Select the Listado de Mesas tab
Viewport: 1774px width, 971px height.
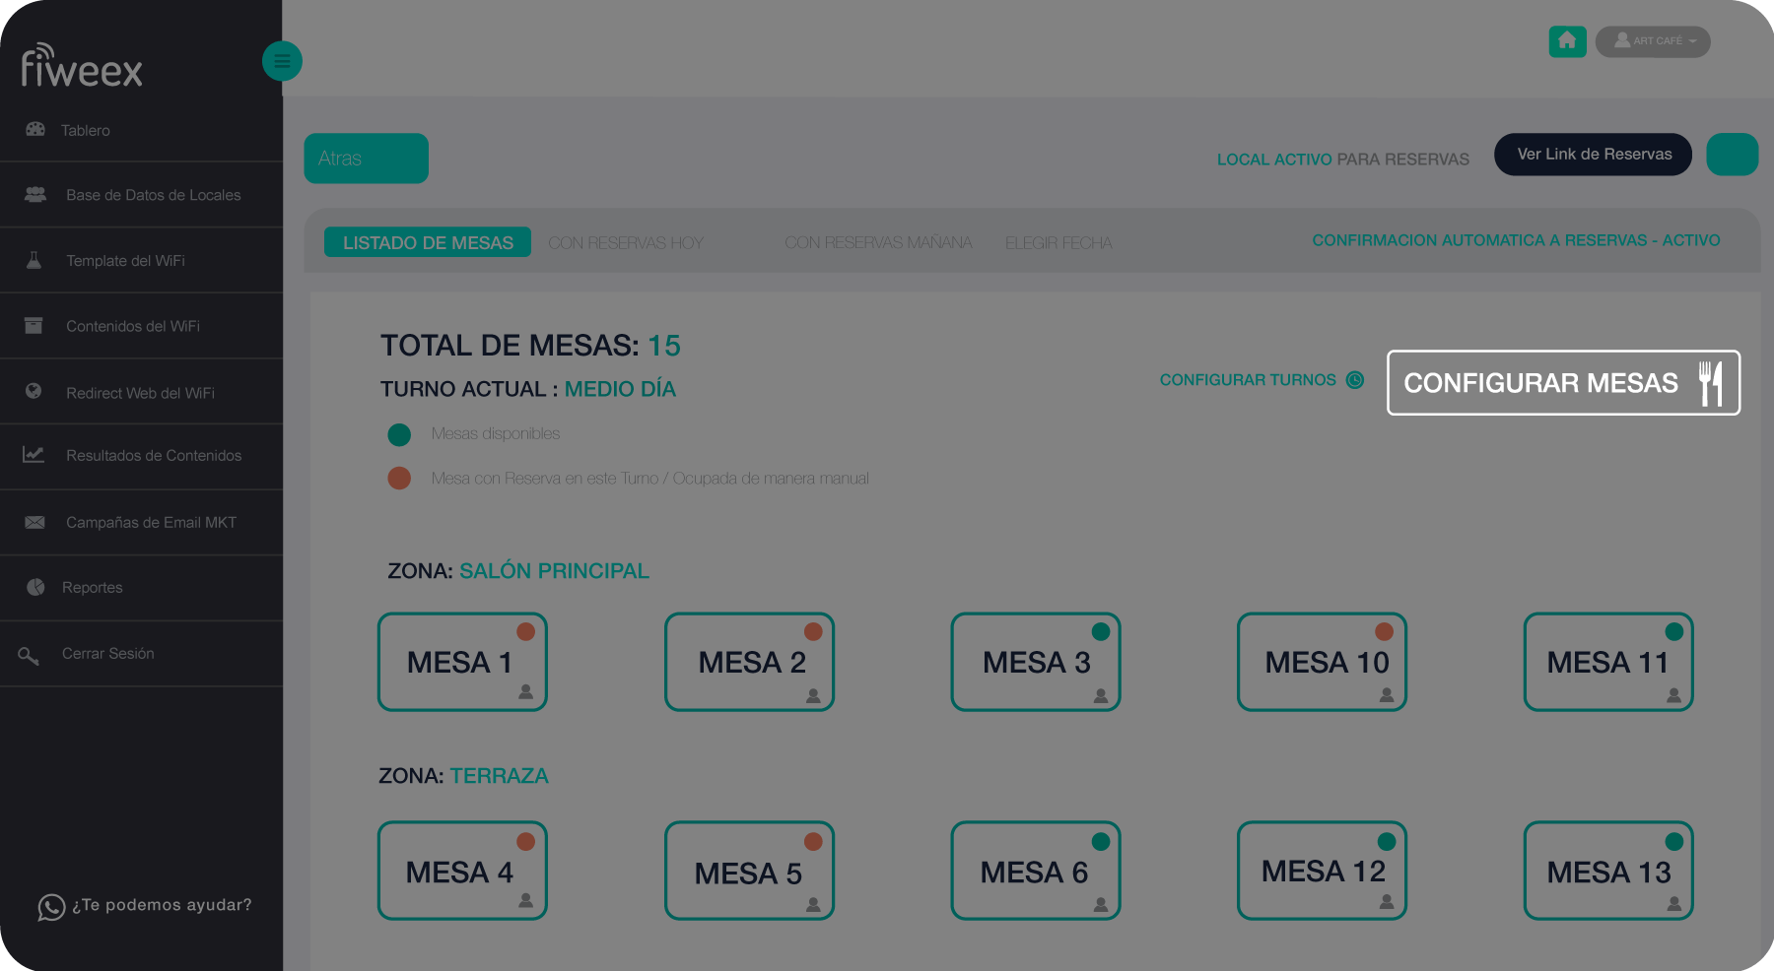[428, 243]
